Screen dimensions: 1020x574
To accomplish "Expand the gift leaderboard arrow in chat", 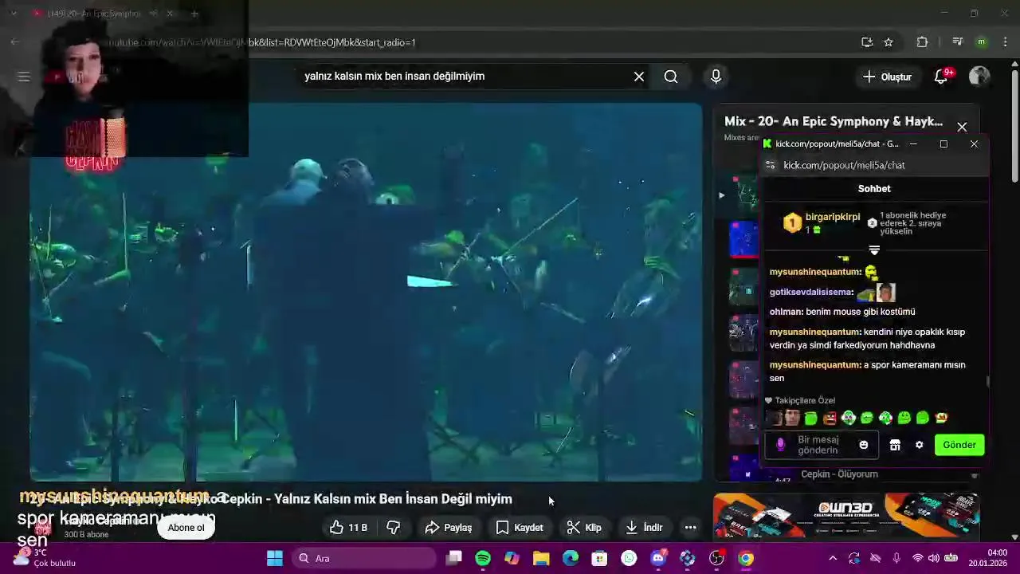I will pos(874,251).
